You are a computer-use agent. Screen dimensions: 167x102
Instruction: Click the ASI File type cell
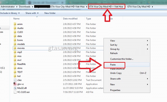[90, 92]
